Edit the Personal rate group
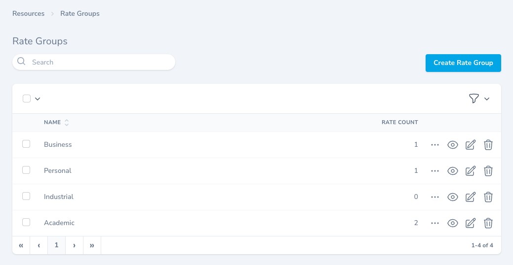Image resolution: width=513 pixels, height=265 pixels. pyautogui.click(x=471, y=171)
